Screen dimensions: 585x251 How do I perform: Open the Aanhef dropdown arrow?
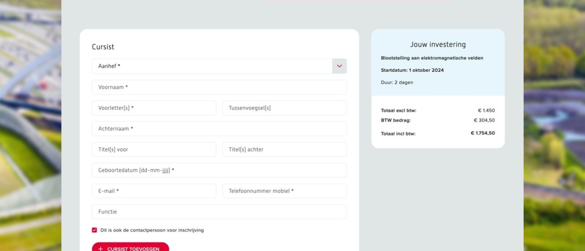339,66
